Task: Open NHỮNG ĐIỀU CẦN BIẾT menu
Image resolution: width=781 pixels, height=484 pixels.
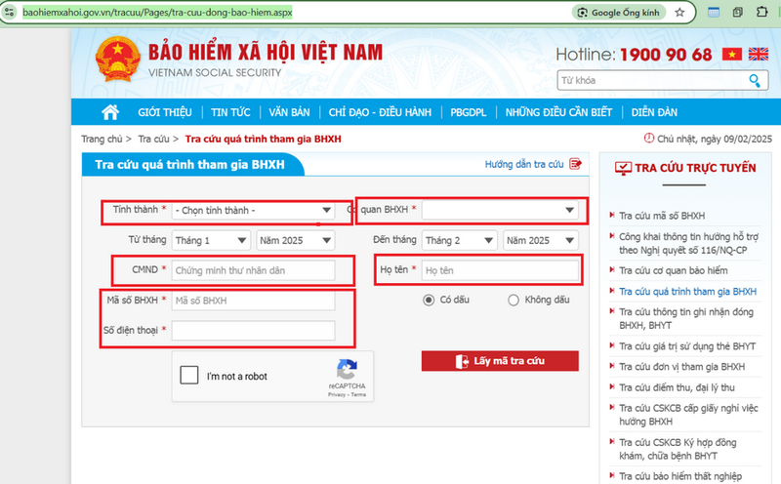Action: (558, 112)
